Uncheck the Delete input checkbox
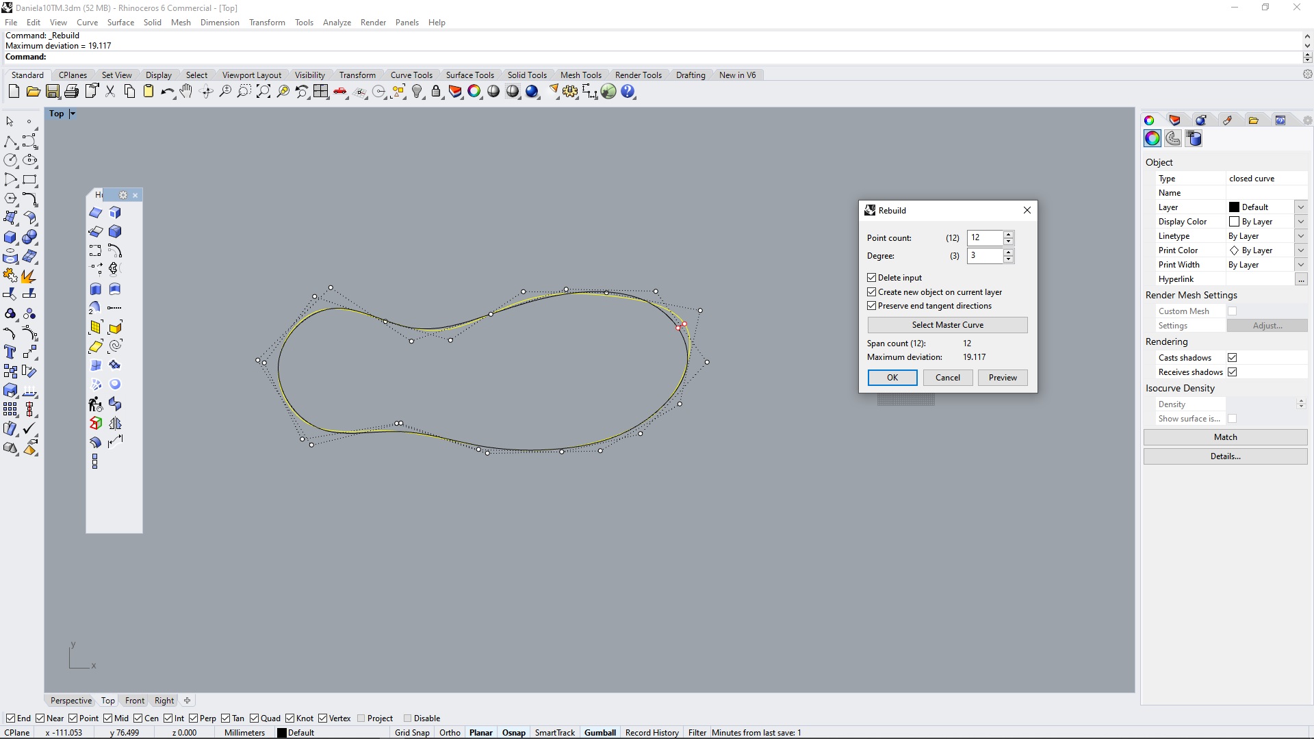This screenshot has height=739, width=1314. click(872, 278)
